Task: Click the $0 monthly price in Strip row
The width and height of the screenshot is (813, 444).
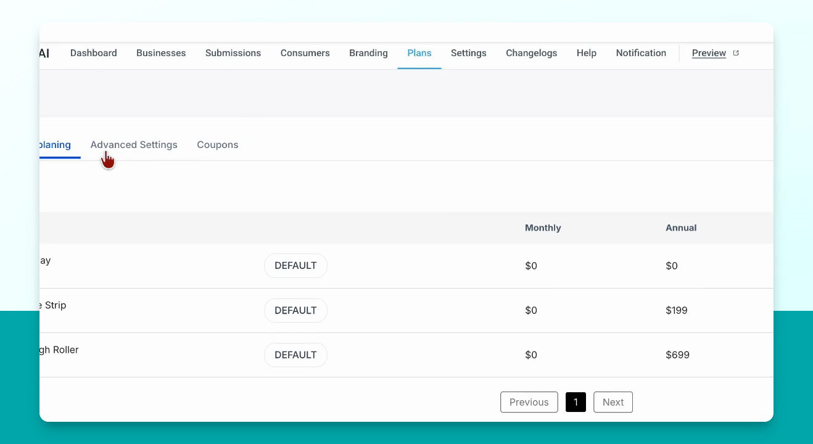Action: [531, 310]
